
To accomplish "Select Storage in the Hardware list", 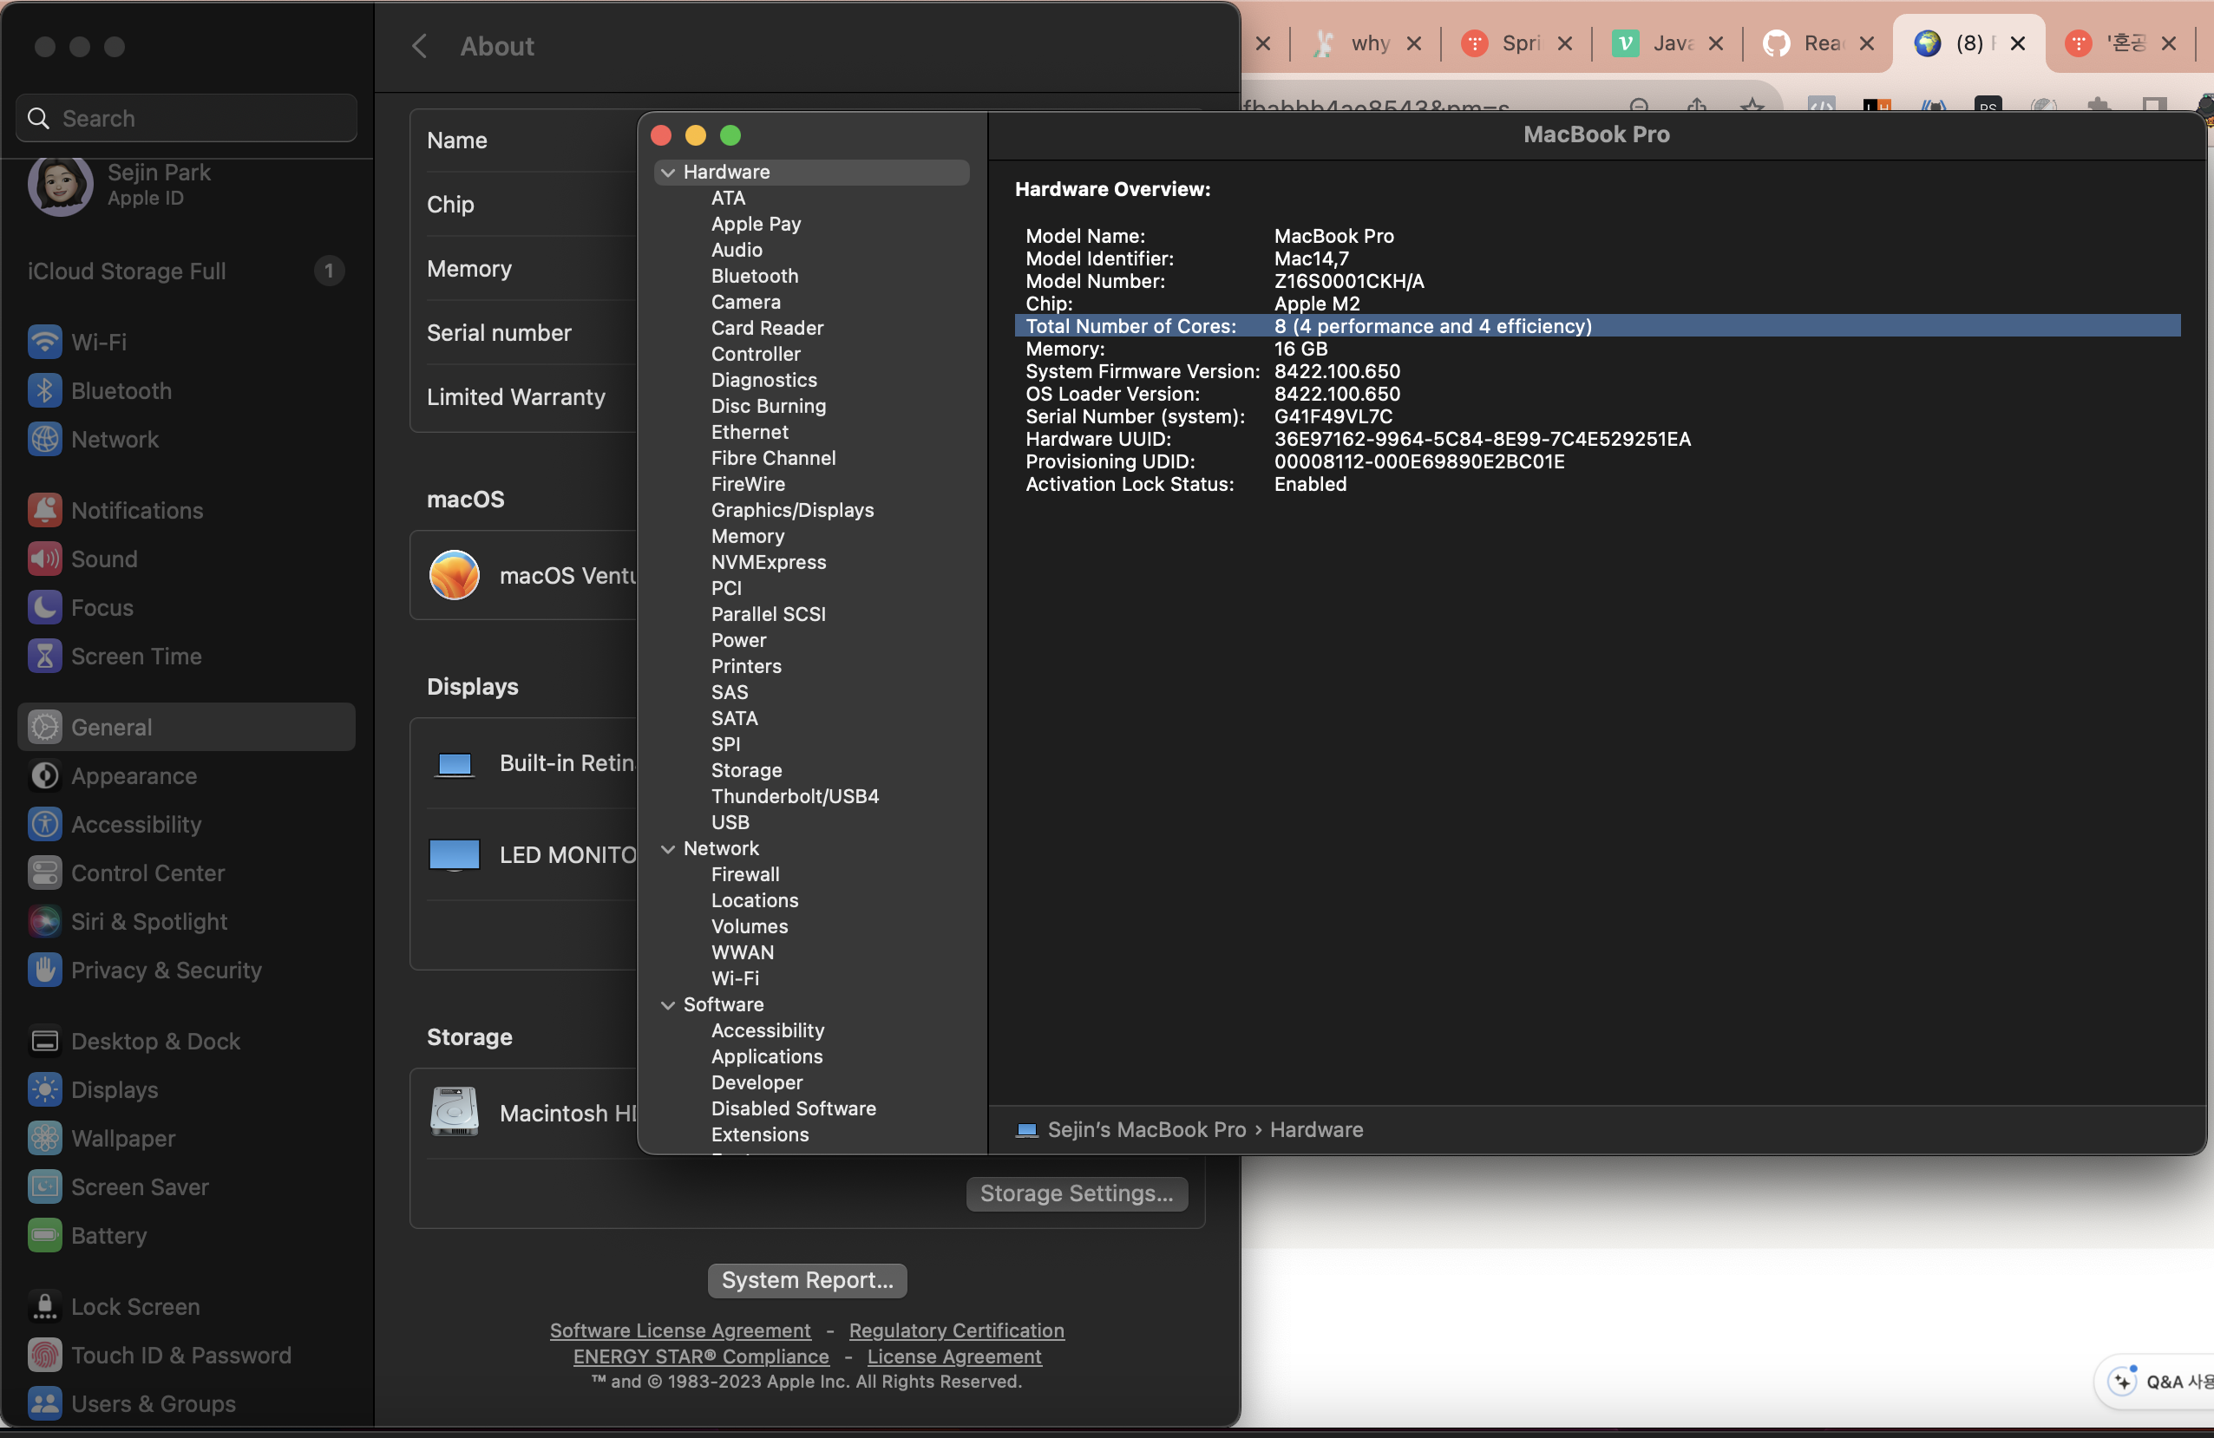I will [746, 770].
